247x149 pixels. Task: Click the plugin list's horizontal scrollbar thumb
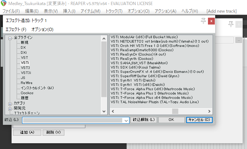[175, 111]
